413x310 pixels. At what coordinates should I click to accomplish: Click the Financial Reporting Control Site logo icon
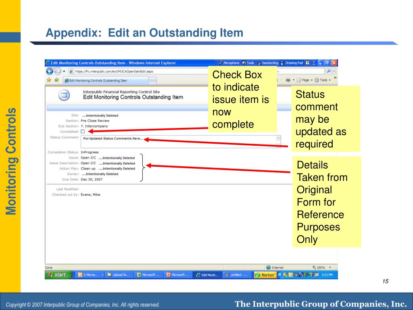[x=64, y=95]
